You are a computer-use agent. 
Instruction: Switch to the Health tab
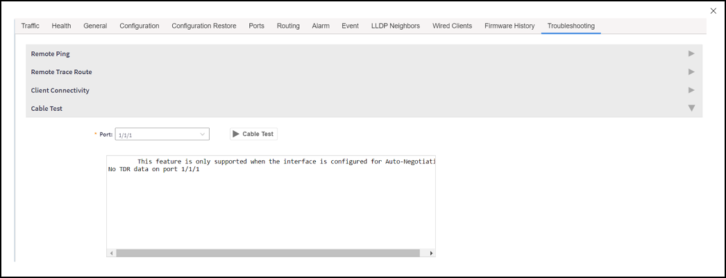pyautogui.click(x=61, y=26)
